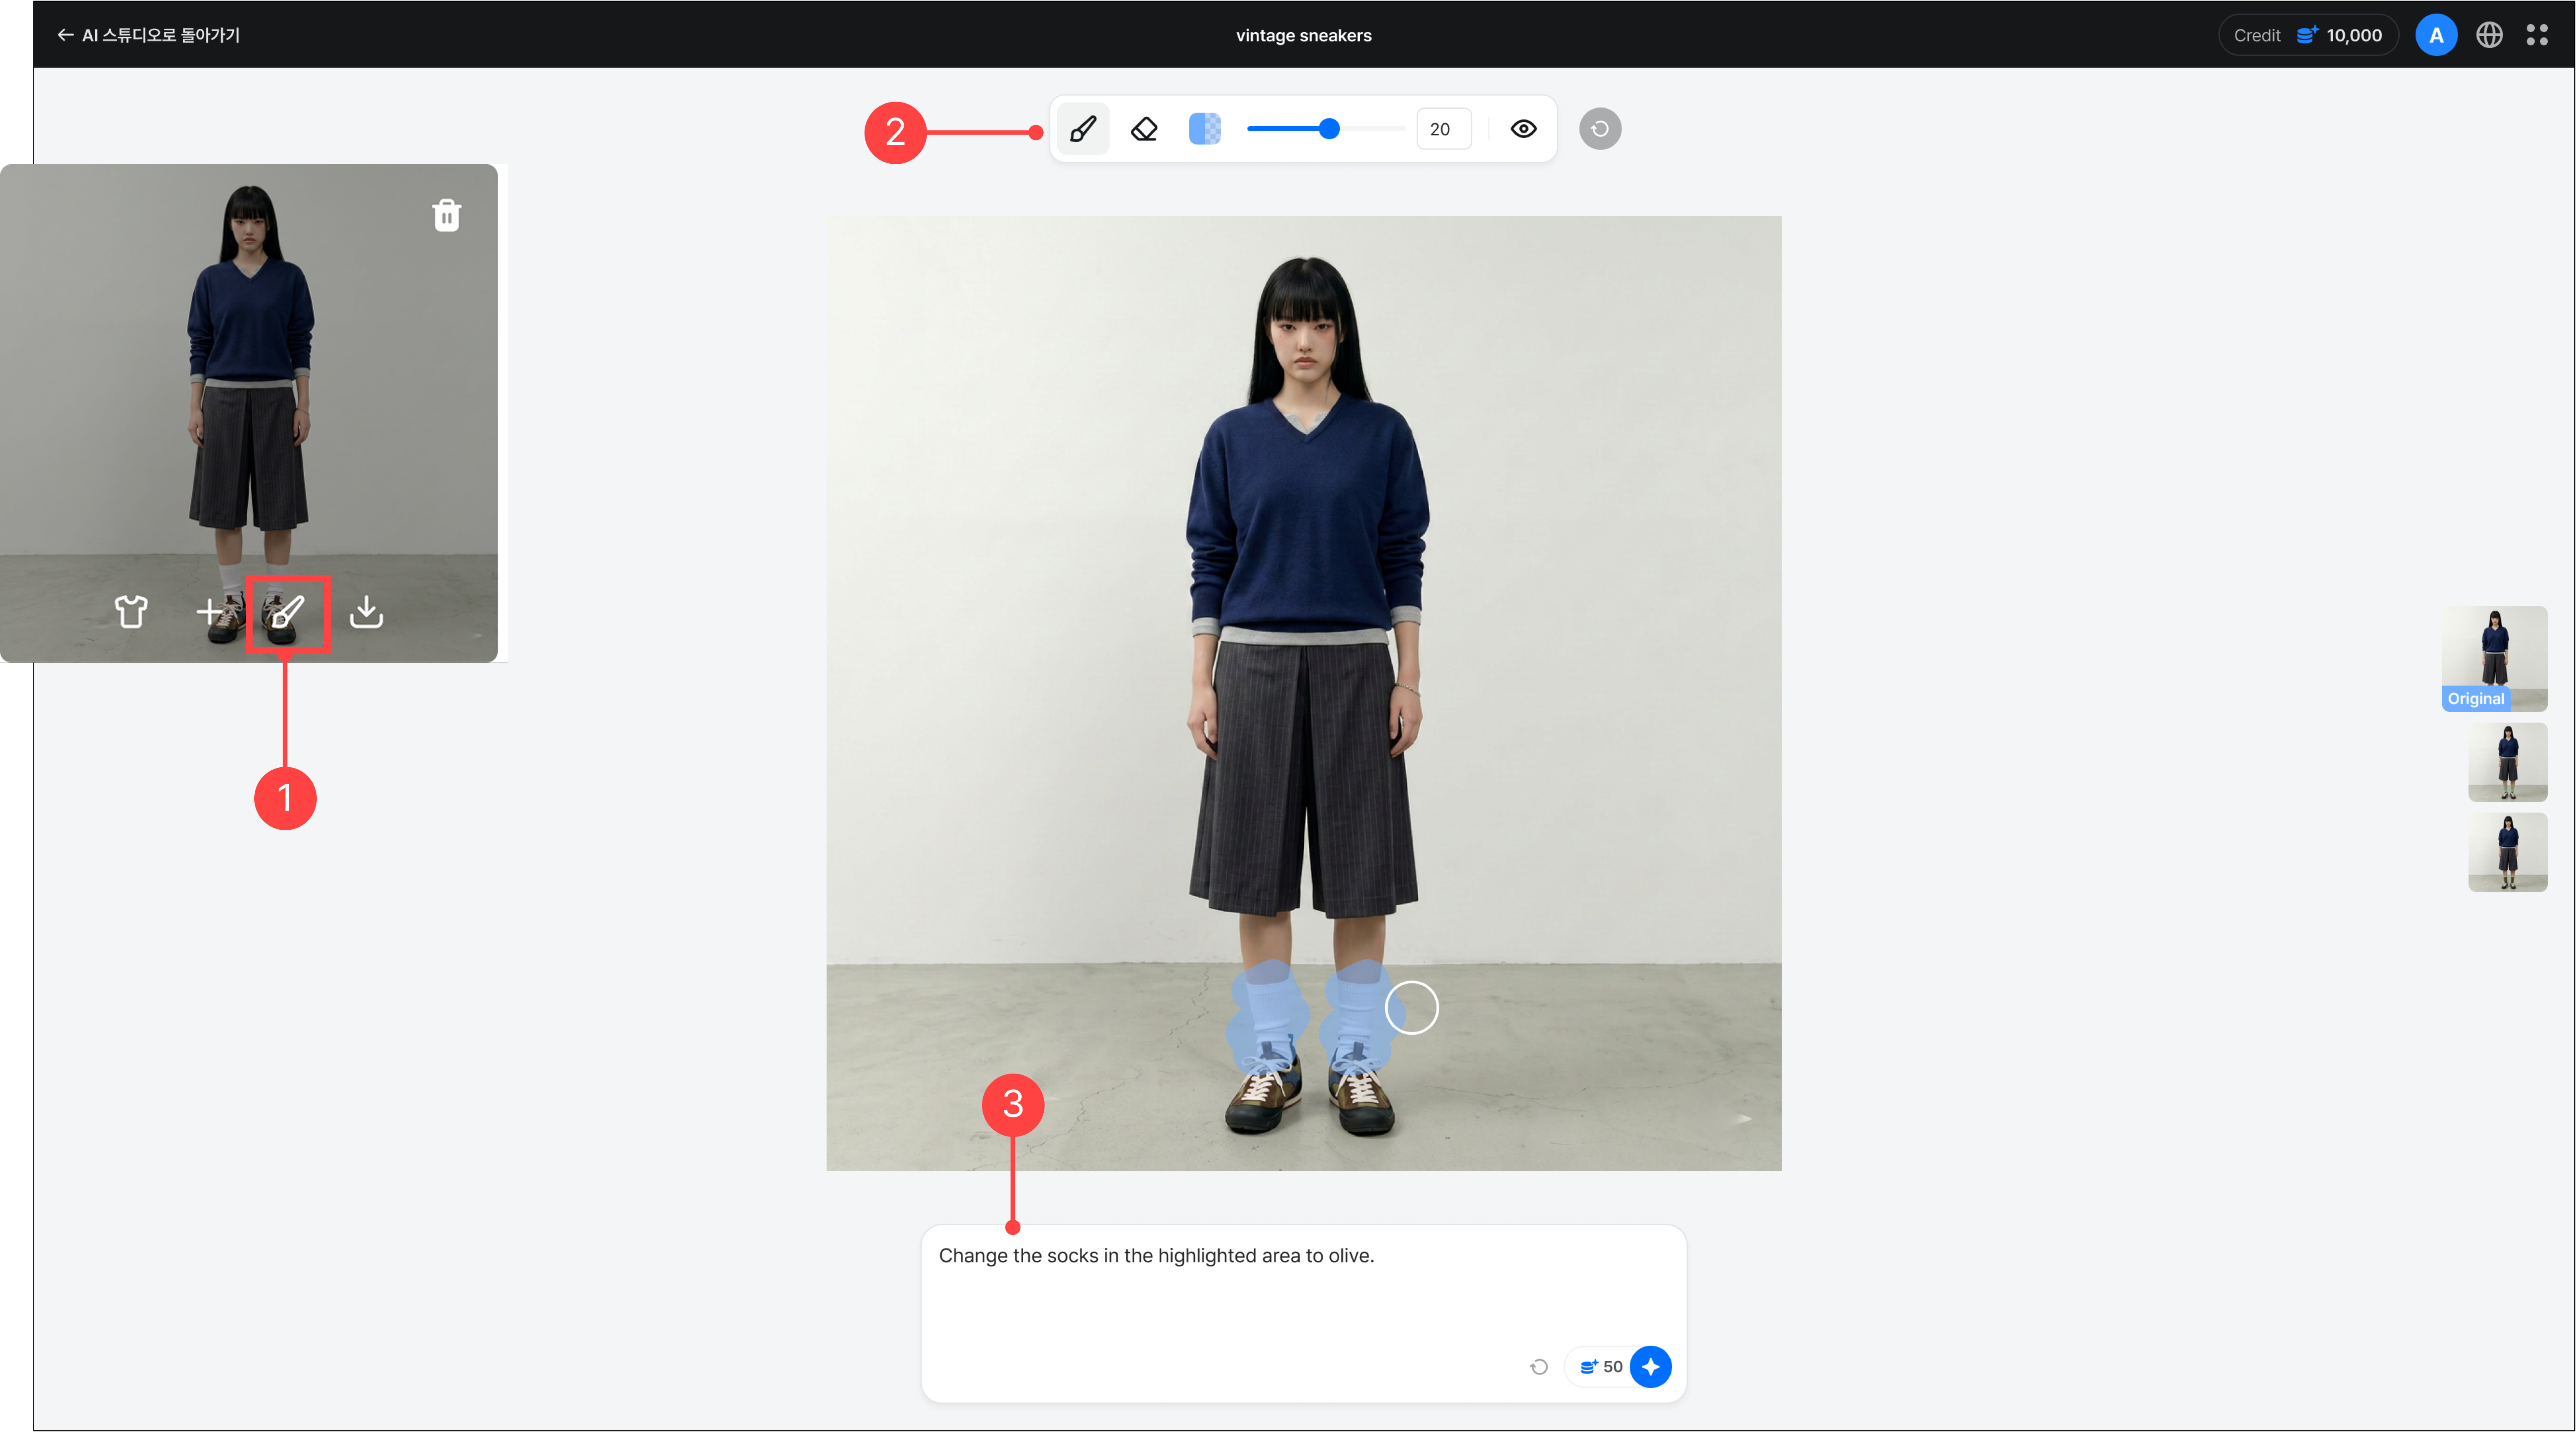The width and height of the screenshot is (2576, 1432).
Task: Click the brush size value field showing 20
Action: click(1443, 129)
